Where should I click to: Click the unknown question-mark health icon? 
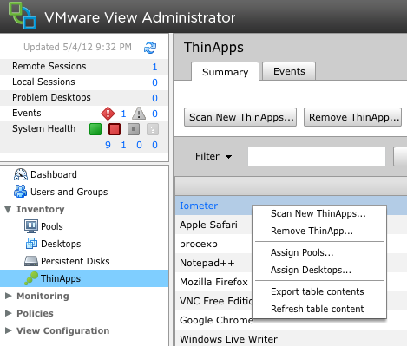pyautogui.click(x=153, y=129)
